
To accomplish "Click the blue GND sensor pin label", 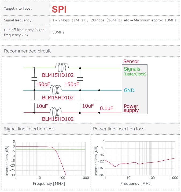I will pyautogui.click(x=129, y=91).
